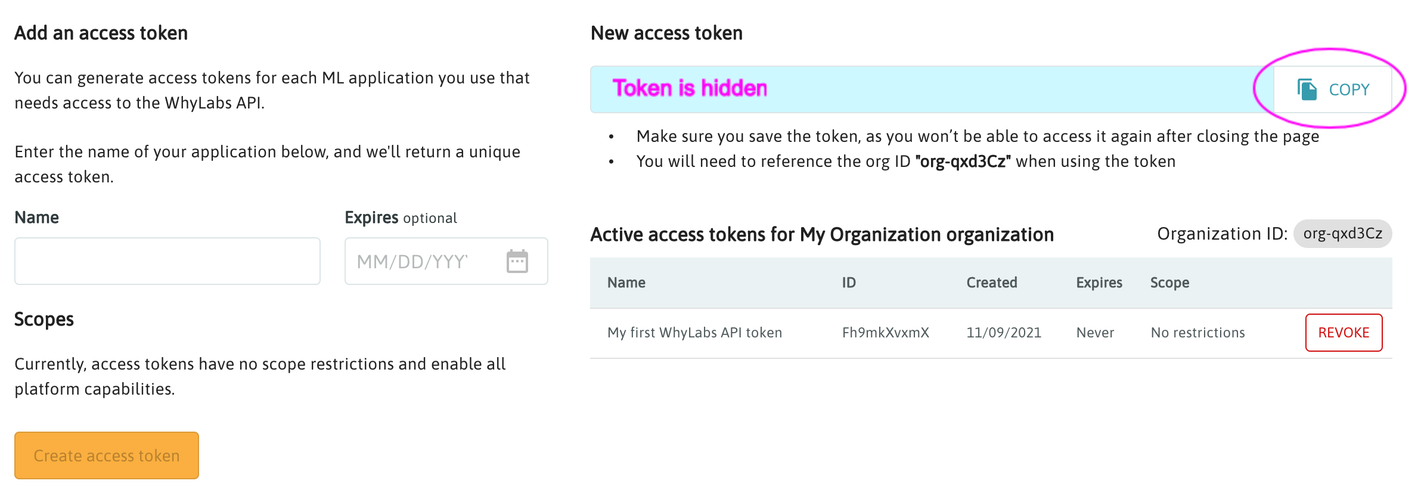
Task: Click the Expires column header
Action: pyautogui.click(x=1099, y=282)
